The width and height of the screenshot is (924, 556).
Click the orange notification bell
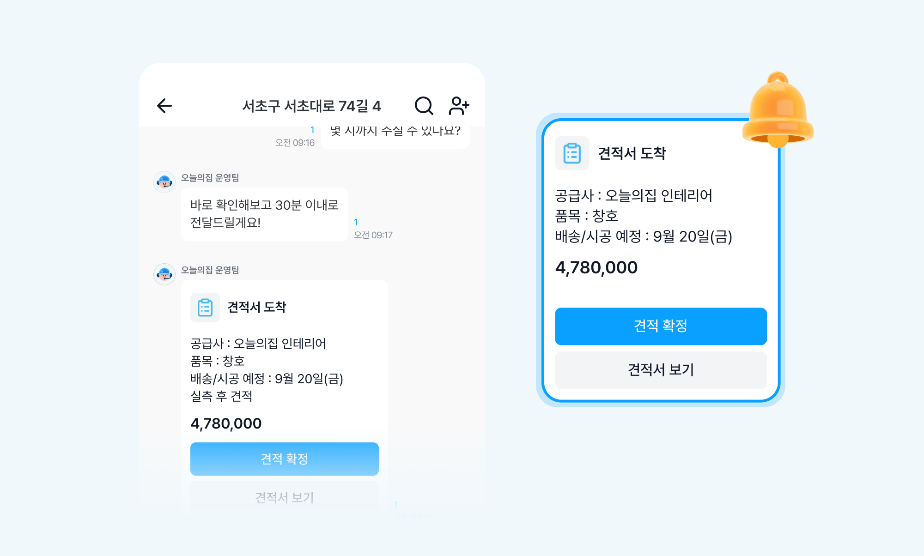point(778,111)
